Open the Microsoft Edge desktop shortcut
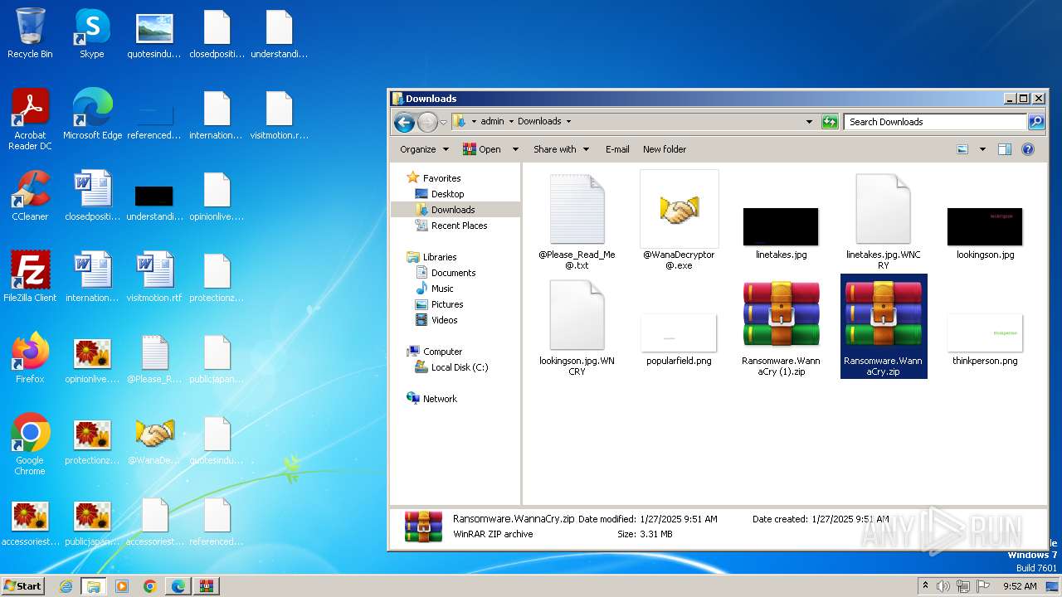 click(x=92, y=114)
